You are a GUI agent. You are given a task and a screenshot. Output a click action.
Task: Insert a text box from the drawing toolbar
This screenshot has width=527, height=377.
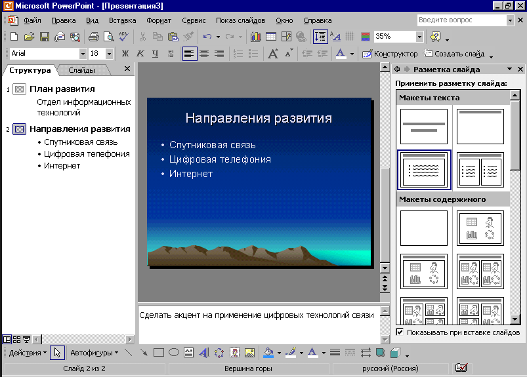[189, 353]
